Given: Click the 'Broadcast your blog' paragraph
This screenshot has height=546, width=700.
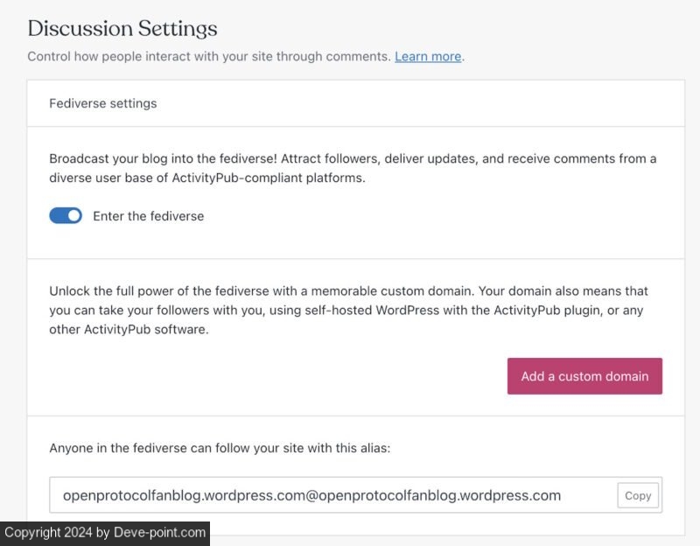Looking at the screenshot, I should 353,167.
